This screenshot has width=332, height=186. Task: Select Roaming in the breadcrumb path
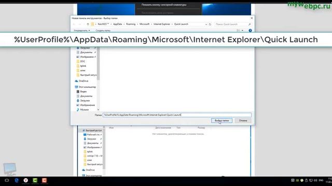[x=131, y=24]
